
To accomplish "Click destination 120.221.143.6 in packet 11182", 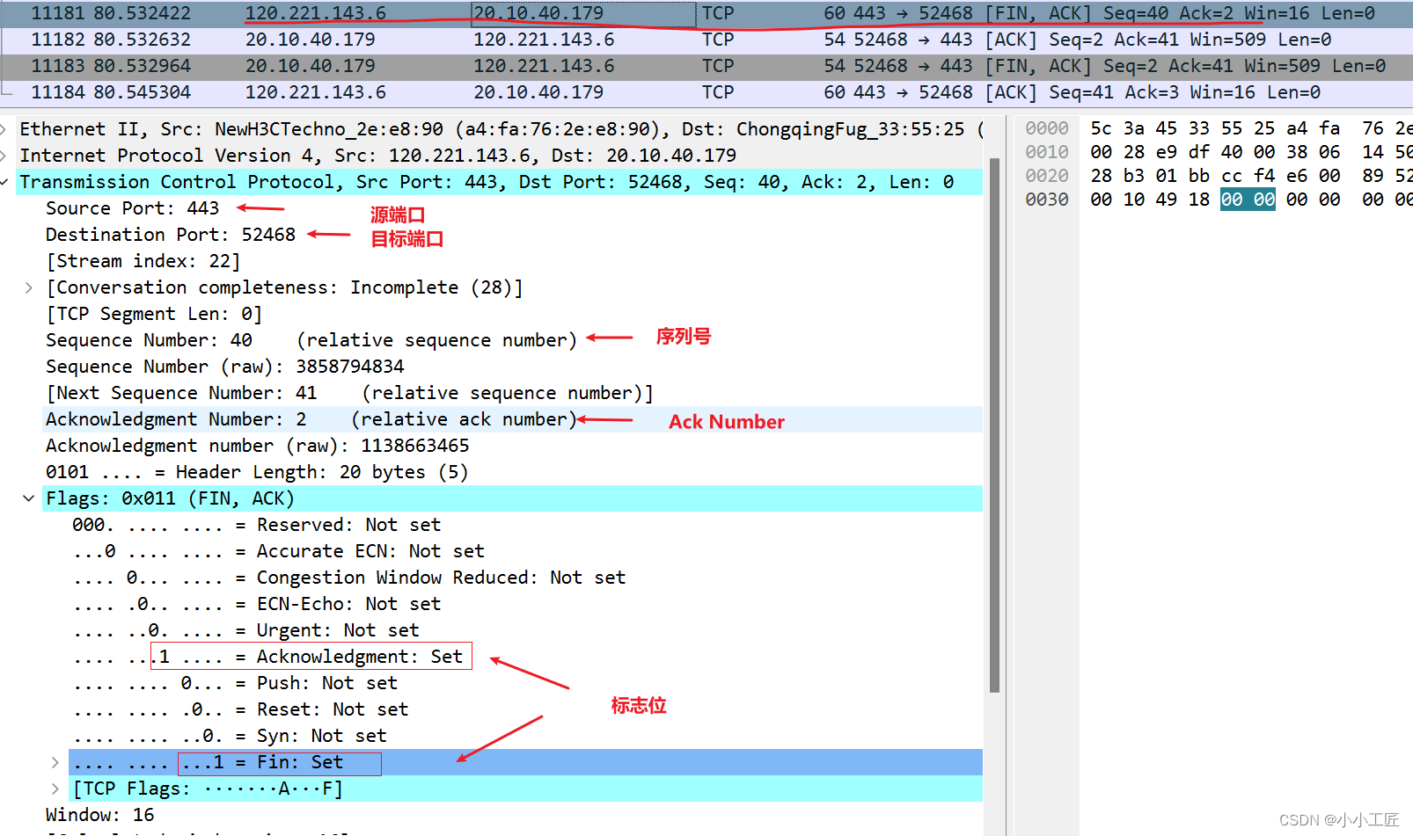I will click(x=544, y=40).
